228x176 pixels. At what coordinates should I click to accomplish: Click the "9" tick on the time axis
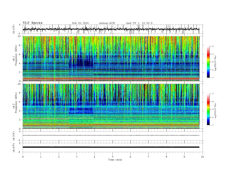coord(184,157)
